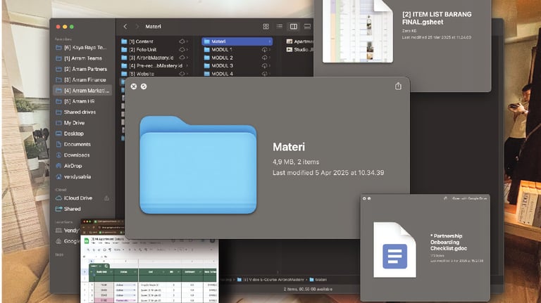Share the Materi folder from Quick Look
541x303 pixels.
tap(398, 86)
